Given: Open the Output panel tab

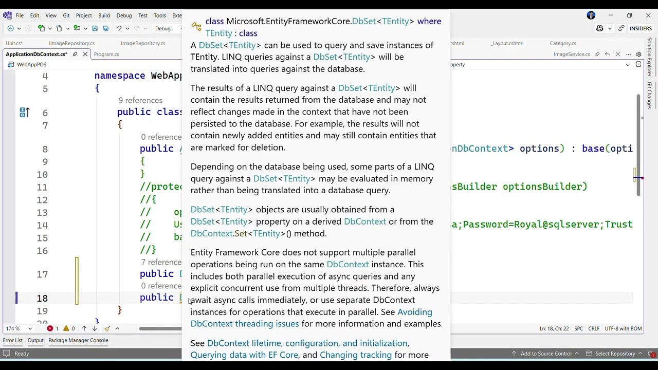Looking at the screenshot, I should (x=35, y=340).
